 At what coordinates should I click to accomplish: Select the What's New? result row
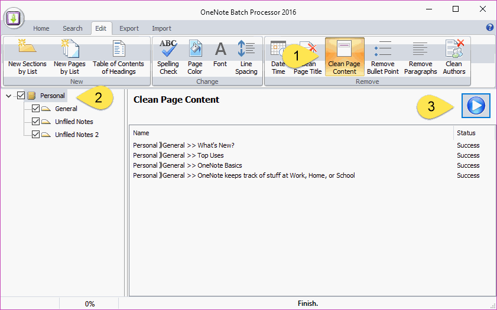pyautogui.click(x=312, y=145)
